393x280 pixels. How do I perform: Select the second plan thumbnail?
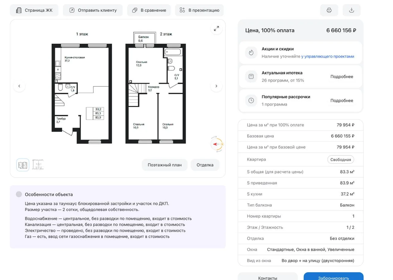(x=38, y=165)
